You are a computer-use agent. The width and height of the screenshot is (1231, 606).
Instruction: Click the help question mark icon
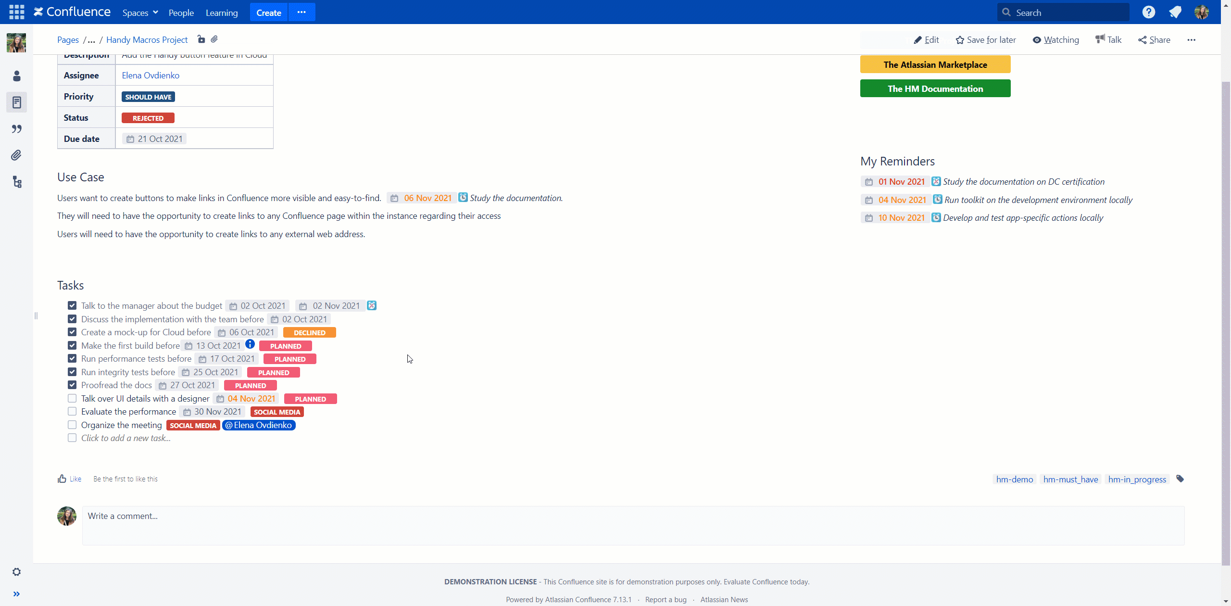coord(1148,13)
